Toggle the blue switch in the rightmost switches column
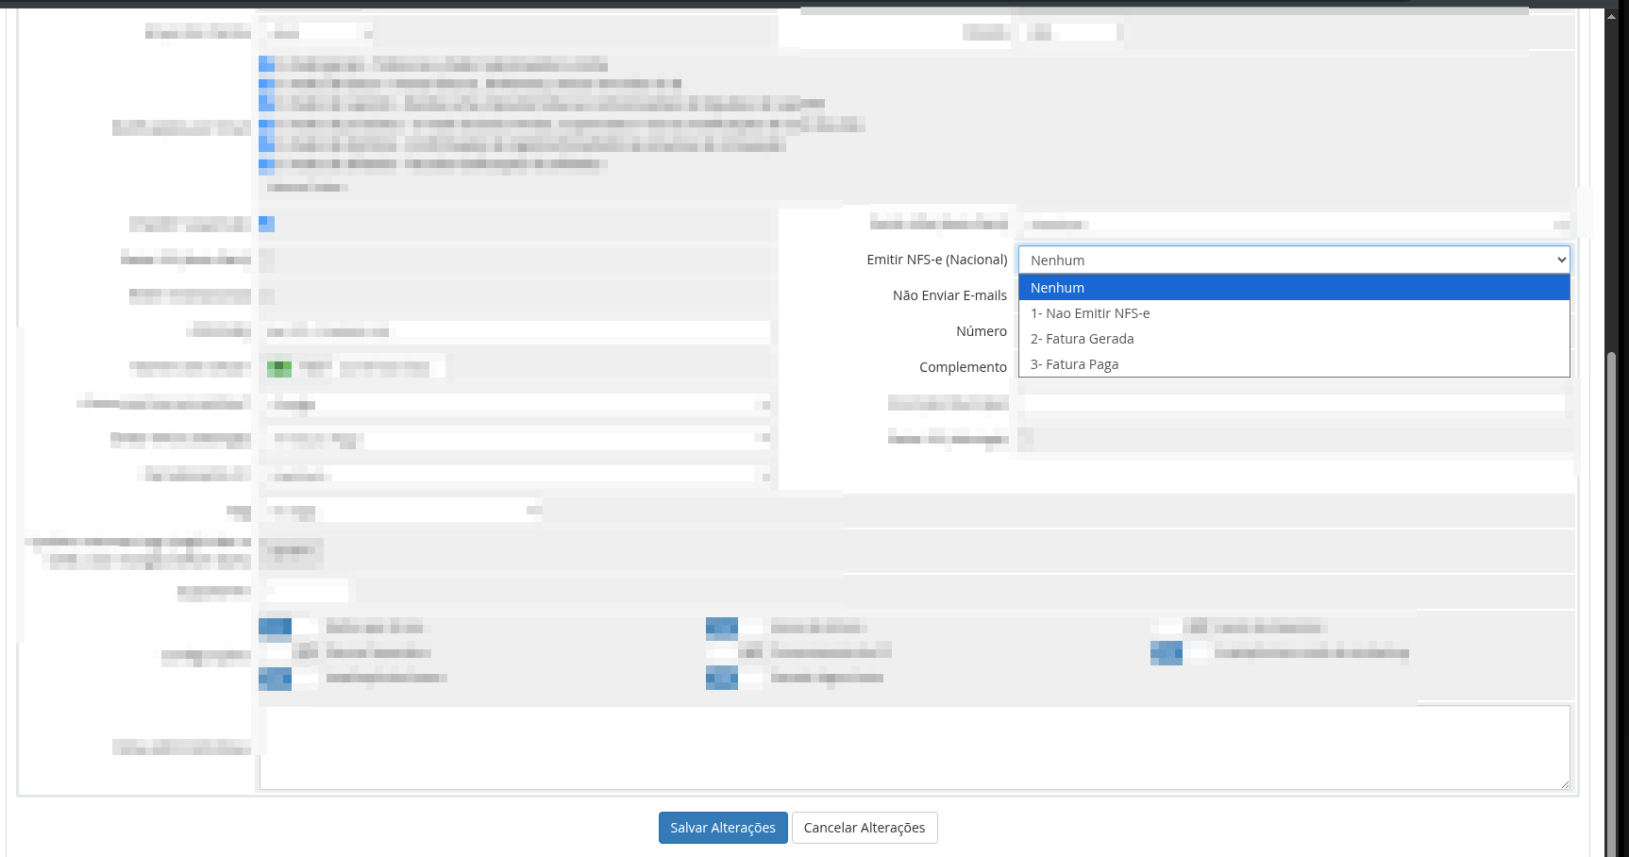Image resolution: width=1629 pixels, height=857 pixels. pyautogui.click(x=1167, y=652)
